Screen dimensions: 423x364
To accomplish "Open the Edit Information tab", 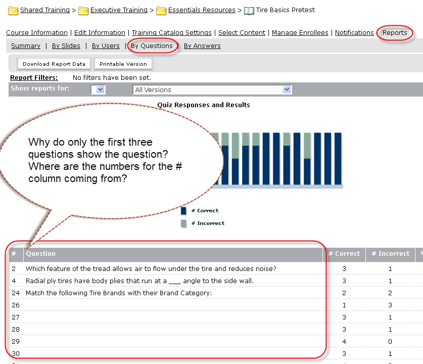I will click(x=100, y=33).
